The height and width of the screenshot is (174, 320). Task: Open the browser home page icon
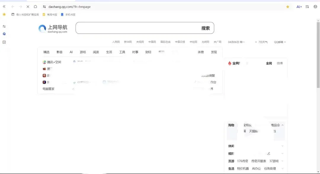point(35,7)
